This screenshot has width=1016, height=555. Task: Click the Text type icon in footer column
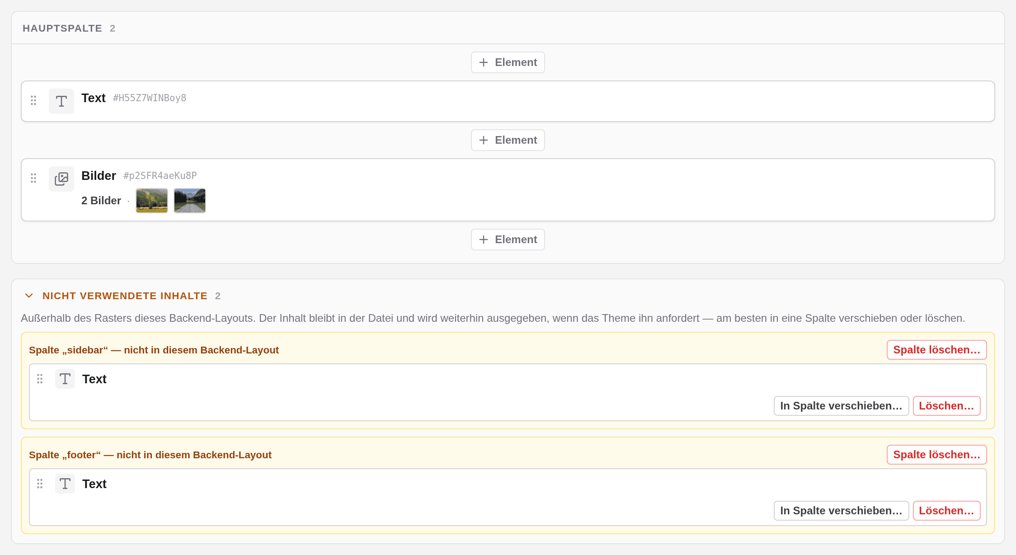point(65,484)
